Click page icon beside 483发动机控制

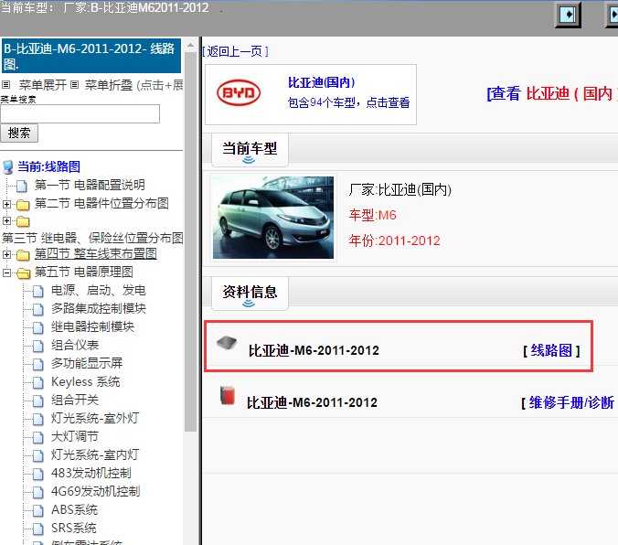click(x=38, y=474)
